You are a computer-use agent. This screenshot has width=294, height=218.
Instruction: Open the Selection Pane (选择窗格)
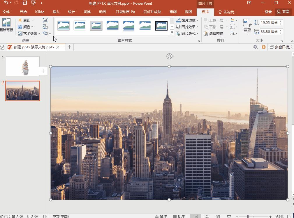tap(214, 33)
